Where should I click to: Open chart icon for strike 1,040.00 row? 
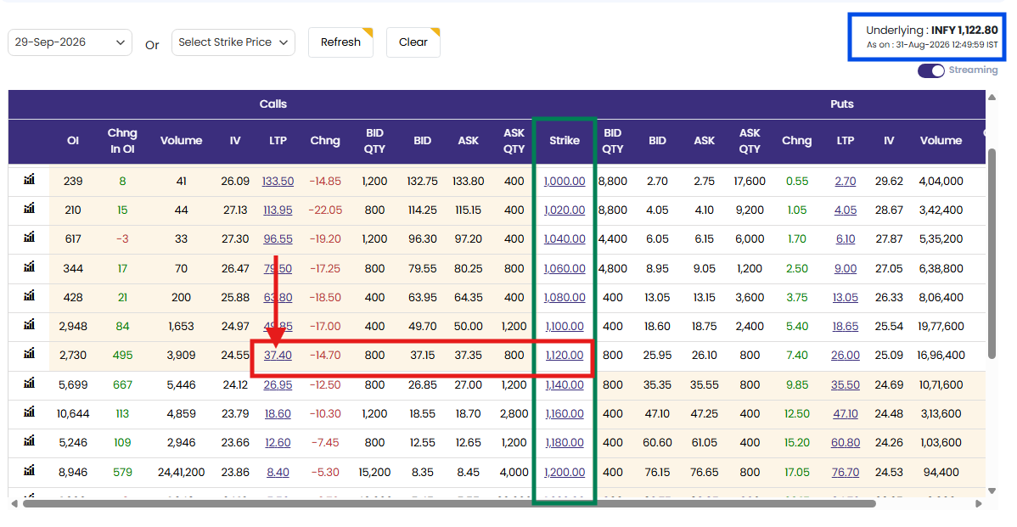click(29, 238)
